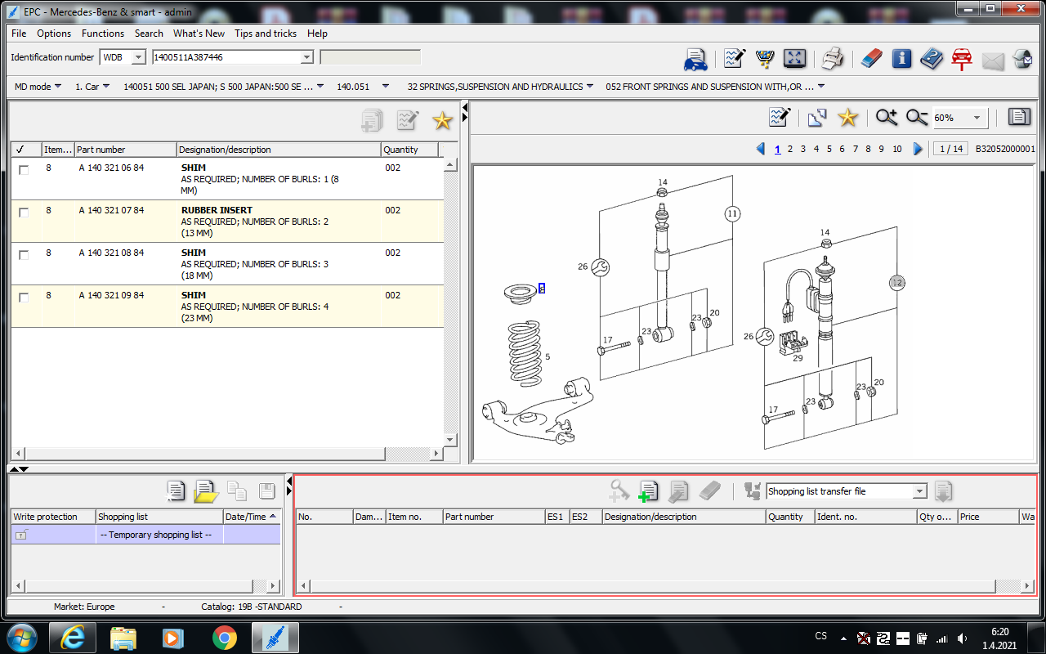Open the Tips and tricks menu

pos(266,34)
